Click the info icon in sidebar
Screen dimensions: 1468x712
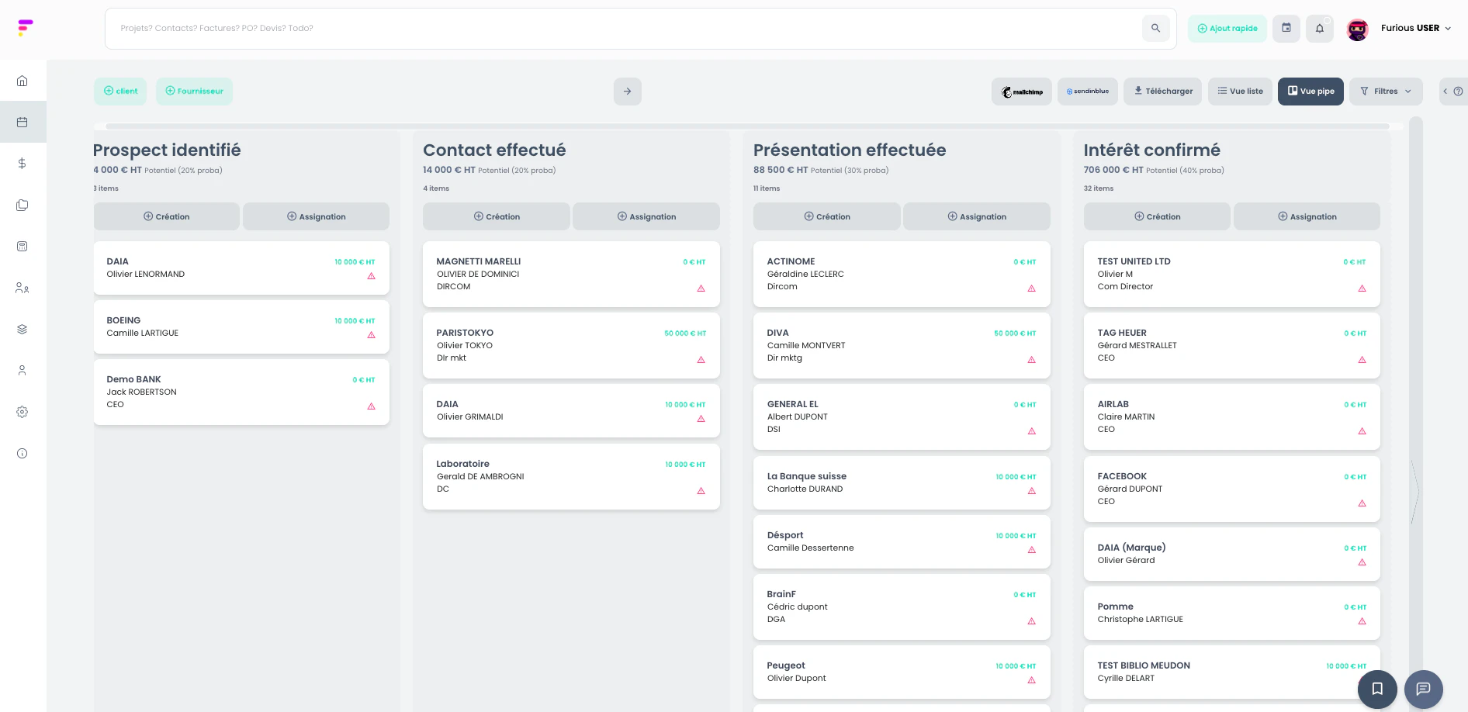tap(23, 454)
